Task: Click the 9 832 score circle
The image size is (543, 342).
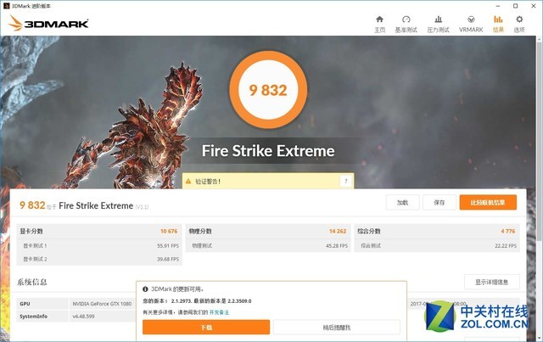Action: pyautogui.click(x=268, y=90)
